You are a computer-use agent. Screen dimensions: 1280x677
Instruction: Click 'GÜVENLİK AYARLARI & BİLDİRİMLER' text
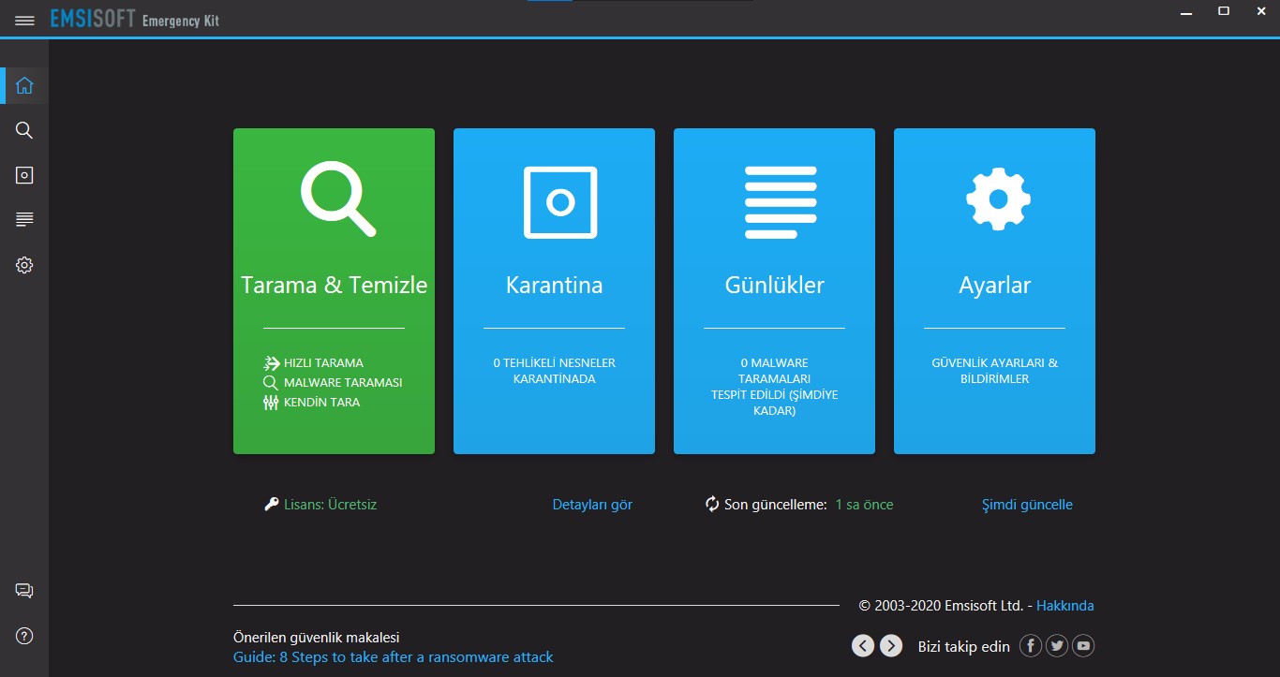click(x=994, y=371)
